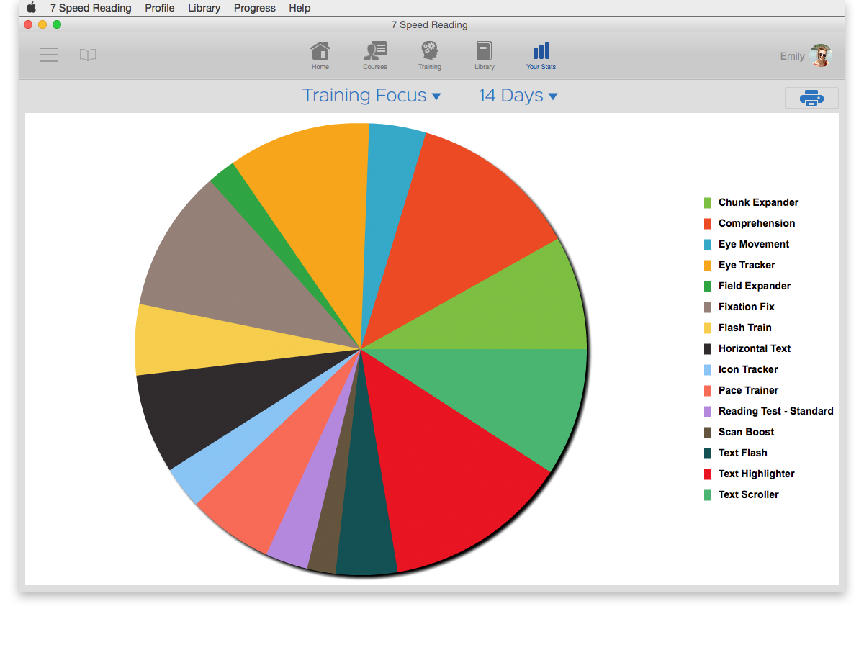
Task: Open the hamburger menu icon
Action: 49,55
